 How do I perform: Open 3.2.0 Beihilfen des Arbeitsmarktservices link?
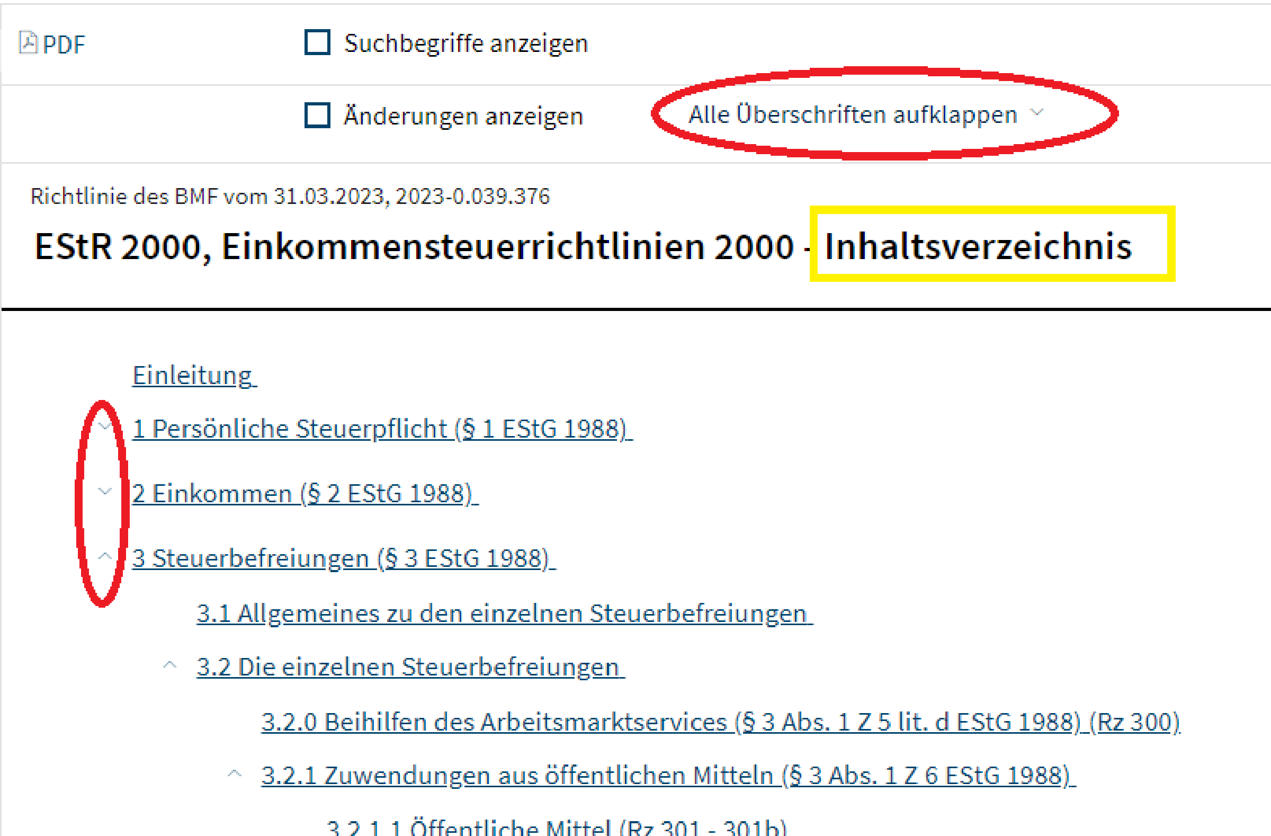pyautogui.click(x=720, y=722)
